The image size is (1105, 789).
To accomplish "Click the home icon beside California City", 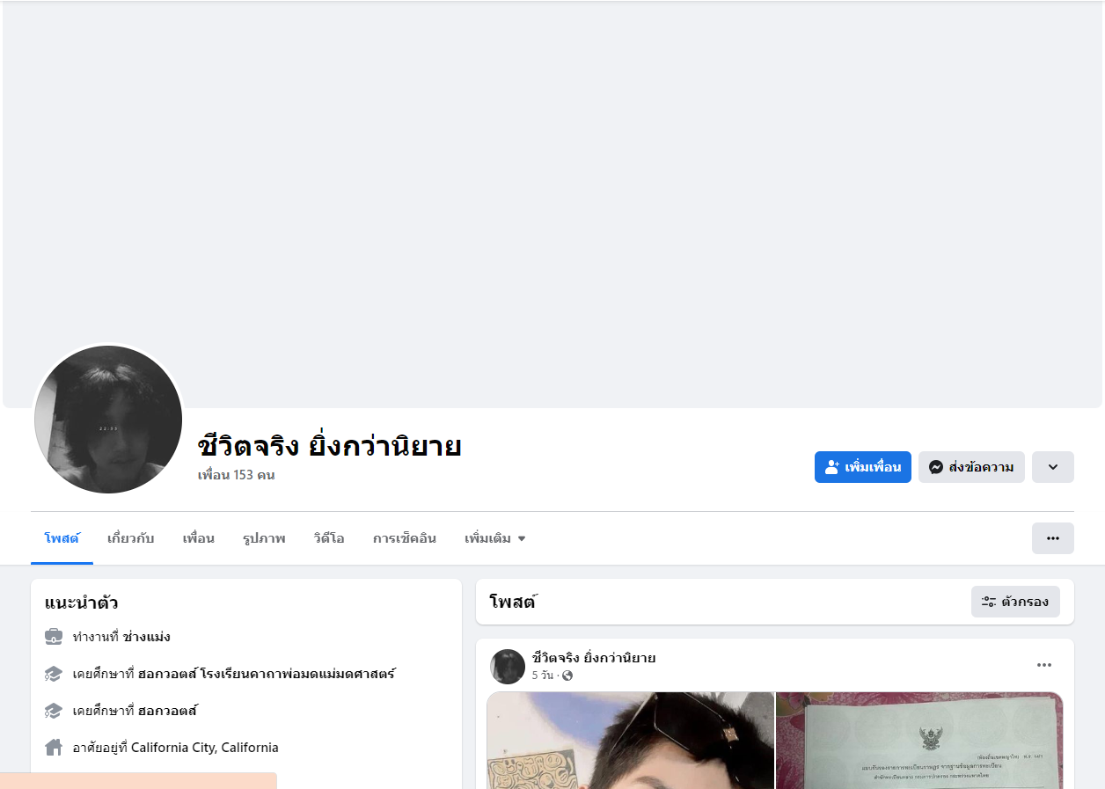I will [x=54, y=748].
